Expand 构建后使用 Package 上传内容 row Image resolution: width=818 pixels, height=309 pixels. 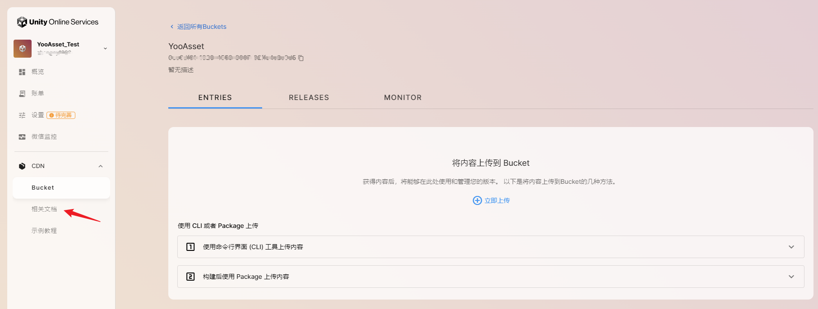[491, 277]
